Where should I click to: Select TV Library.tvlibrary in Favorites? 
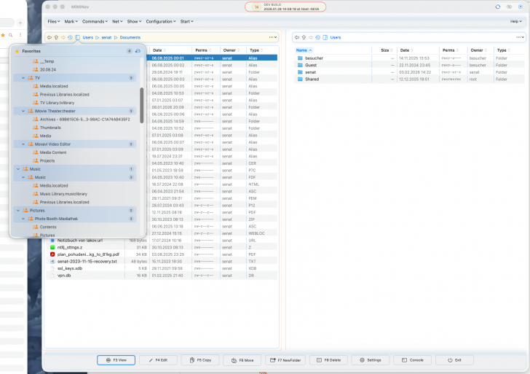pos(57,103)
